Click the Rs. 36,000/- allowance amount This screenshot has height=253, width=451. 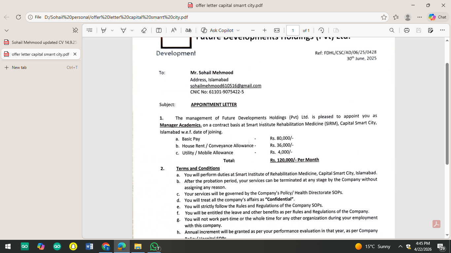click(x=282, y=145)
